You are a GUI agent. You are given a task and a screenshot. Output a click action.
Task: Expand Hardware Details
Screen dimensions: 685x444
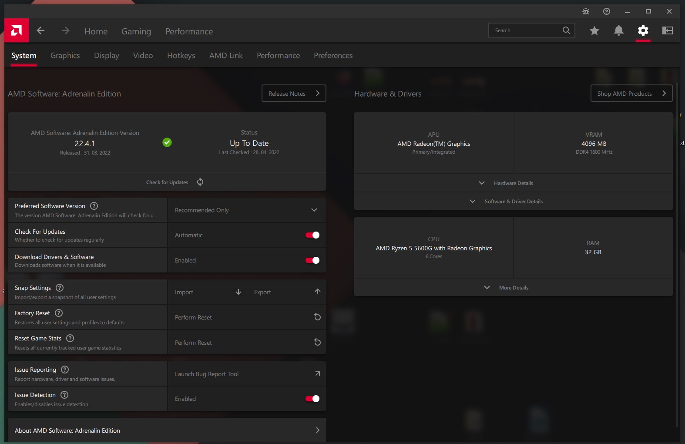[x=514, y=183]
